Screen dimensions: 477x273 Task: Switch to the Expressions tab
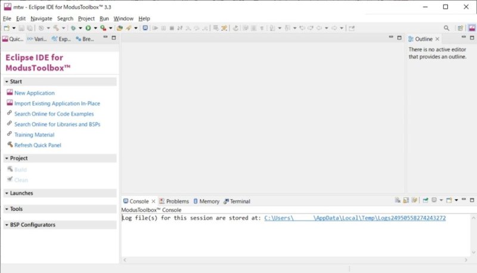coord(61,39)
